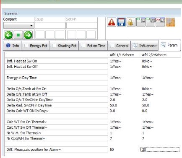
Task: Go back with the green left arrow
Action: (x=8, y=35)
